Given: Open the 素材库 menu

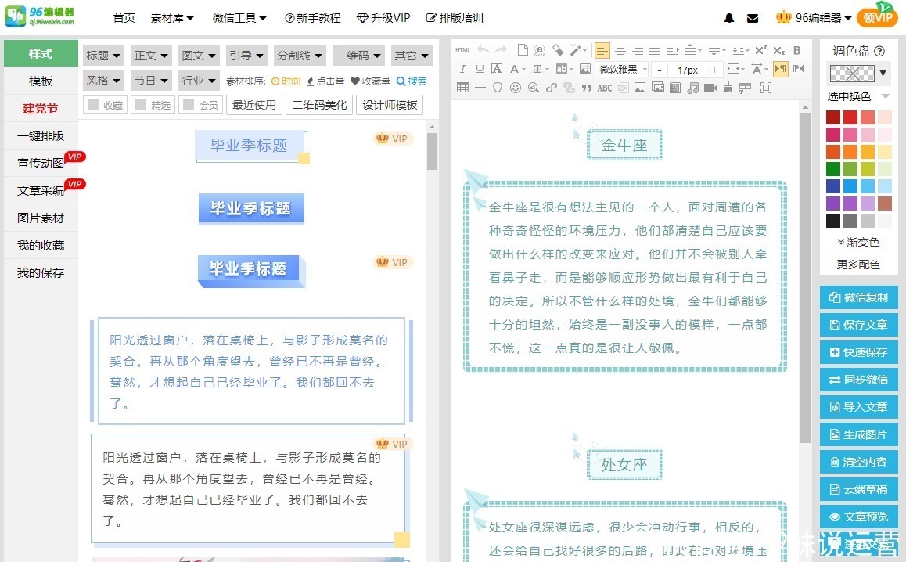Looking at the screenshot, I should coord(172,17).
